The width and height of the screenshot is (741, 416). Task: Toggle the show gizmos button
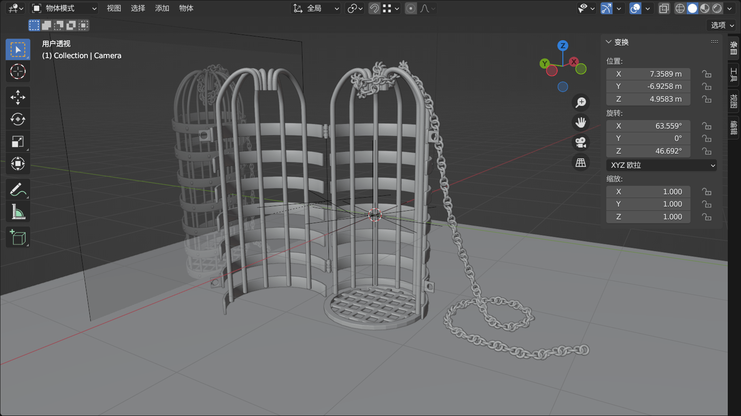point(606,8)
